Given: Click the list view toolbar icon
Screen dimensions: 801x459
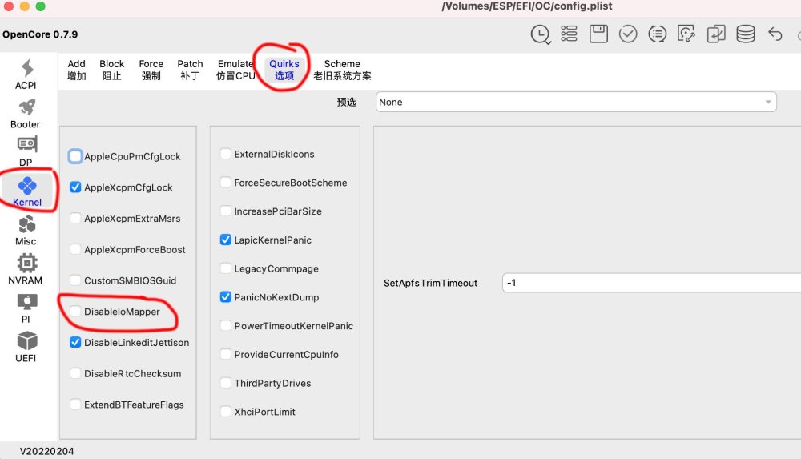Looking at the screenshot, I should click(x=569, y=34).
